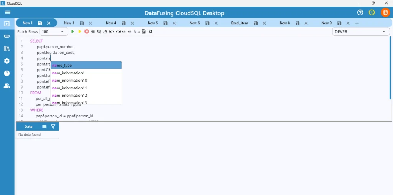Open the help question mark icon in header
The height and width of the screenshot is (195, 393).
(360, 13)
